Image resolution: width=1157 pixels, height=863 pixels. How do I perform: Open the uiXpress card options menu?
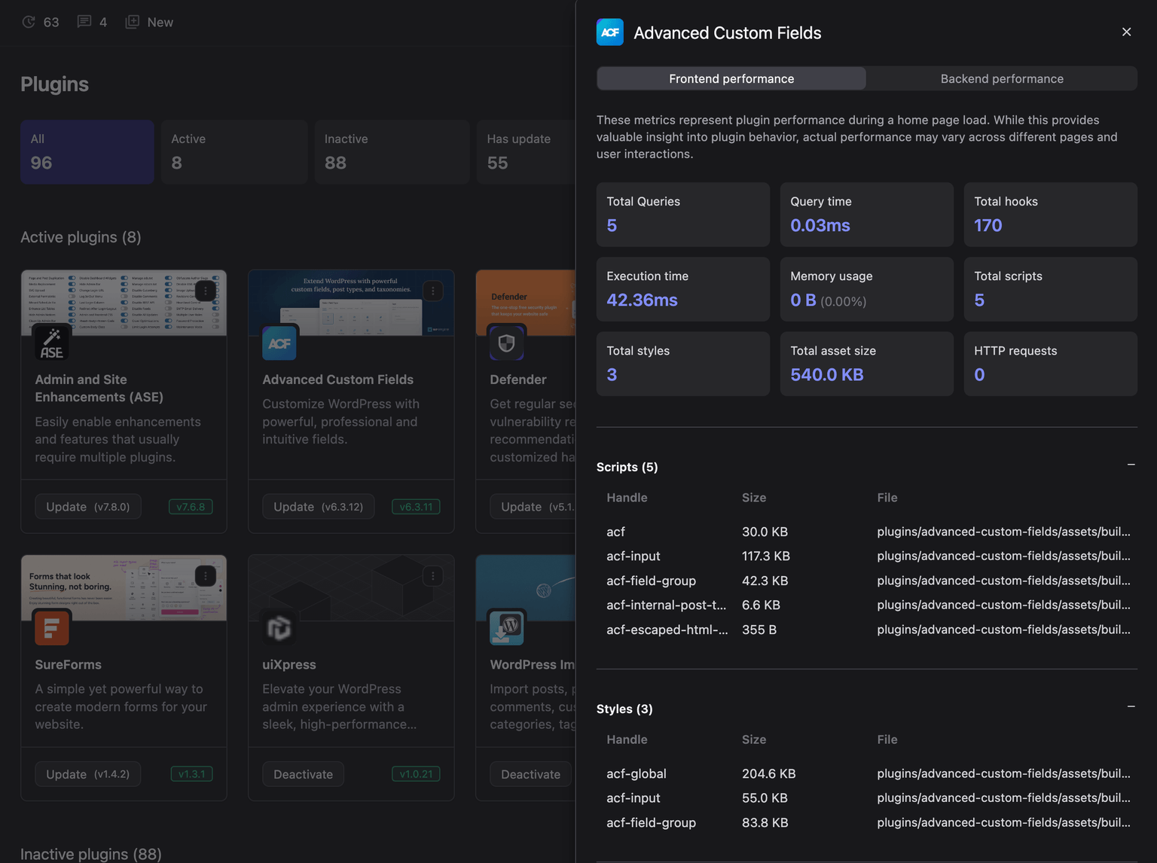433,576
